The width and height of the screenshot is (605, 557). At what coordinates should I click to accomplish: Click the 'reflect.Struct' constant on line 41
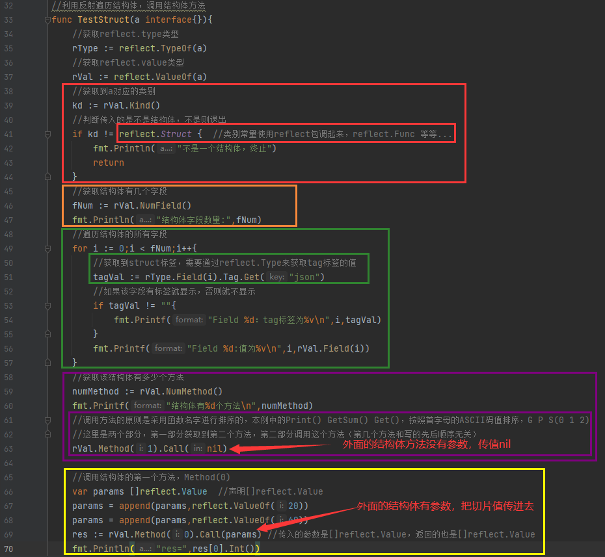click(155, 134)
